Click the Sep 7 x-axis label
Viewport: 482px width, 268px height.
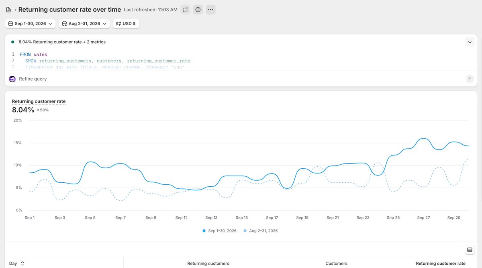pos(120,218)
